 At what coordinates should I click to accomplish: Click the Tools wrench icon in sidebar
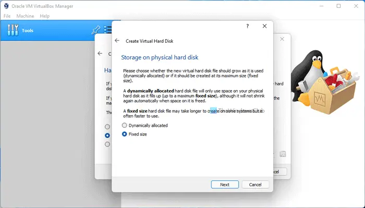13,30
